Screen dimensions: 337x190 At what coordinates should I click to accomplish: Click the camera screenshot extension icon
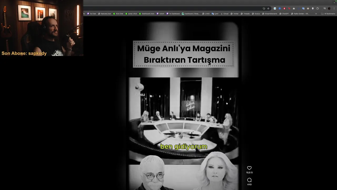click(294, 8)
